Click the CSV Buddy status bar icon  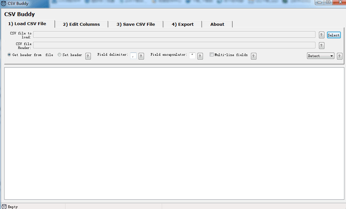click(x=4, y=206)
